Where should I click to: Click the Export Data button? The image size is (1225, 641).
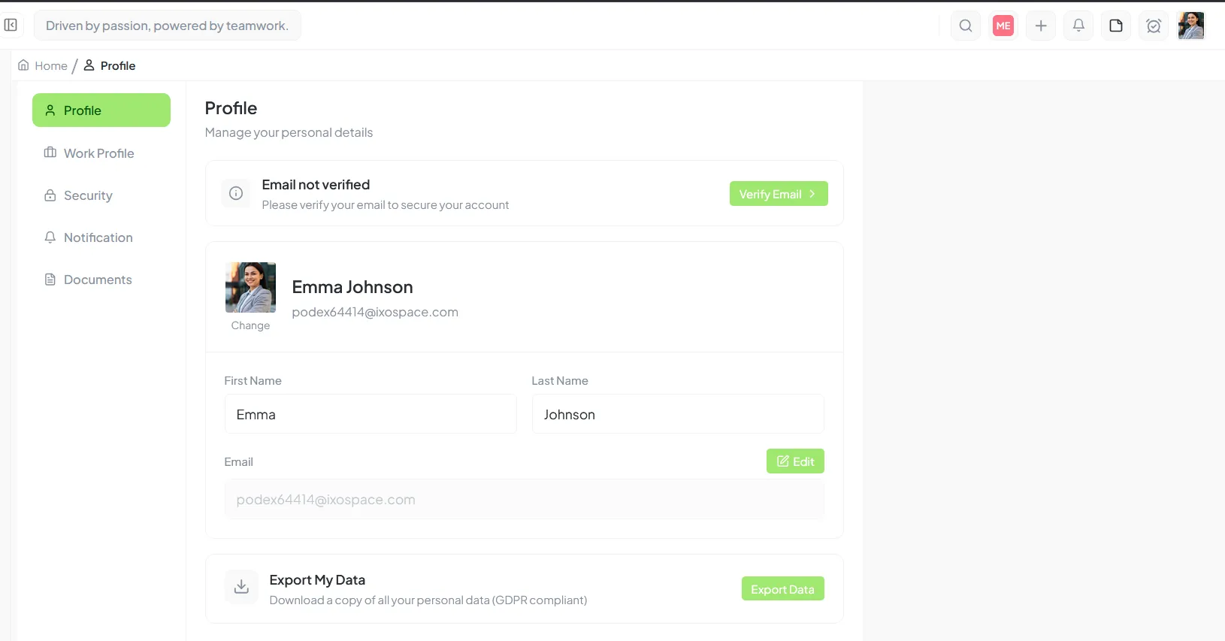pyautogui.click(x=782, y=588)
